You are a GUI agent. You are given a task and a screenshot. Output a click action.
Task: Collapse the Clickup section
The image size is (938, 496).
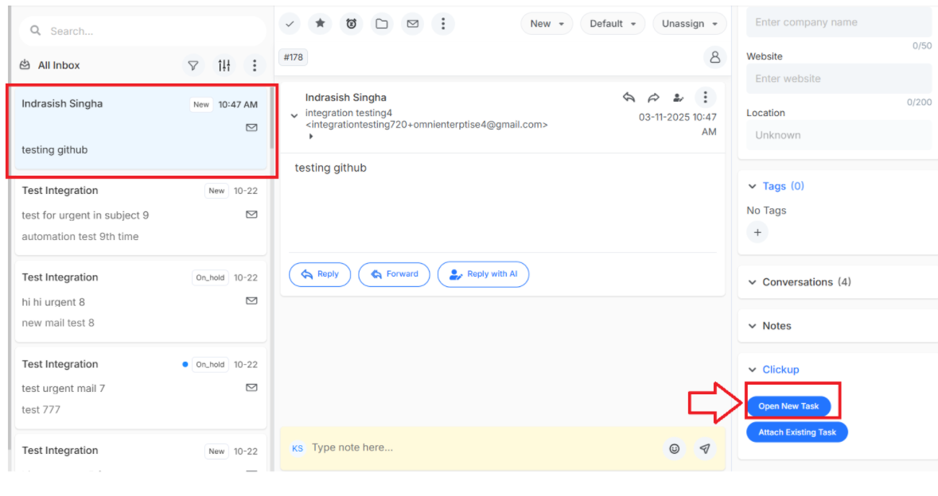(753, 370)
